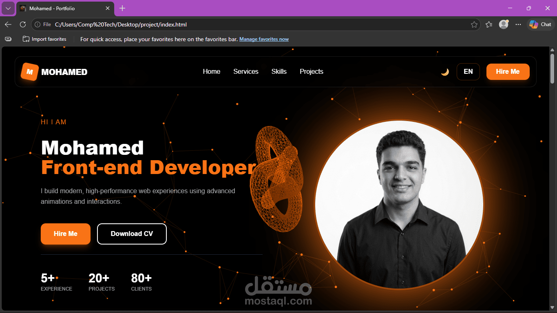This screenshot has width=557, height=313.
Task: Restore down the browser window
Action: coord(528,8)
